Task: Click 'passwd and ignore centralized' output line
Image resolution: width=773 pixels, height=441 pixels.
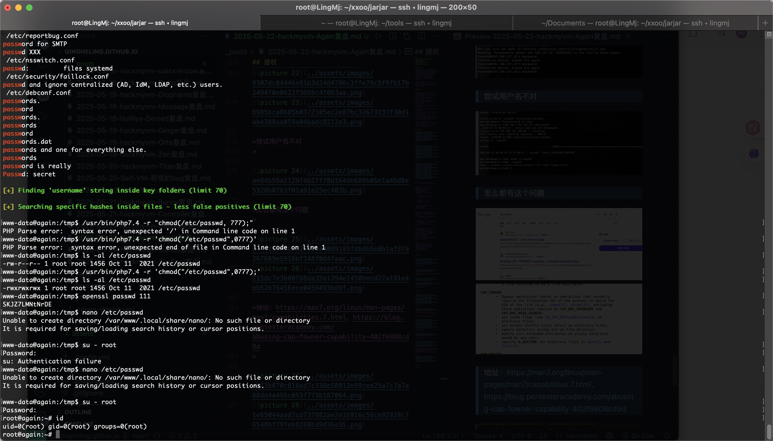Action: (112, 85)
